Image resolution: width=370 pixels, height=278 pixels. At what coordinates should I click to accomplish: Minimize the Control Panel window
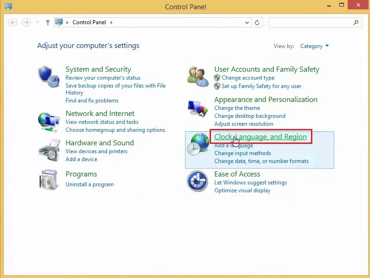click(x=329, y=5)
